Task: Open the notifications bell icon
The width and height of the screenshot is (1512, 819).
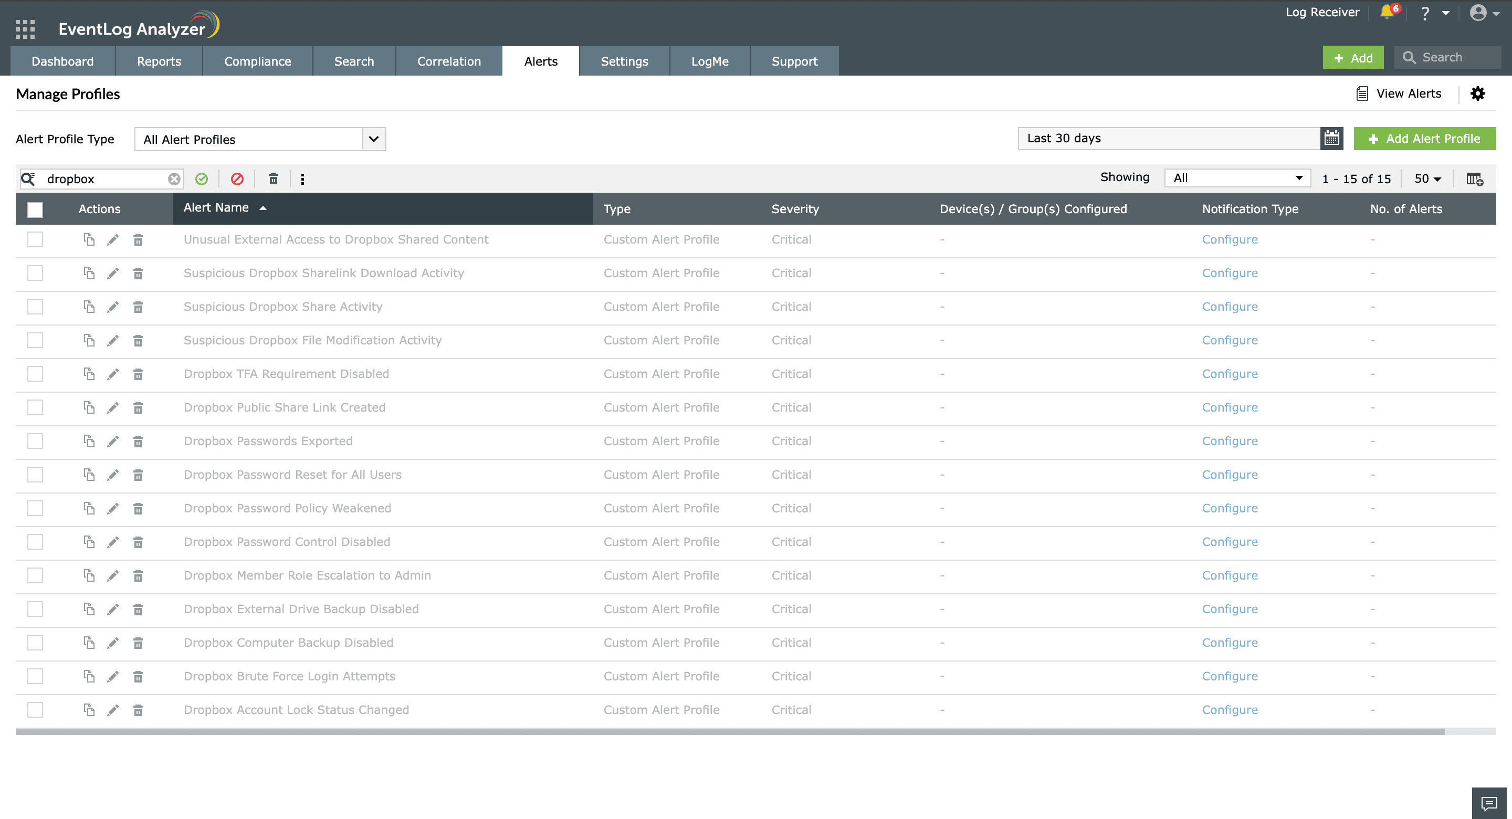Action: tap(1387, 12)
